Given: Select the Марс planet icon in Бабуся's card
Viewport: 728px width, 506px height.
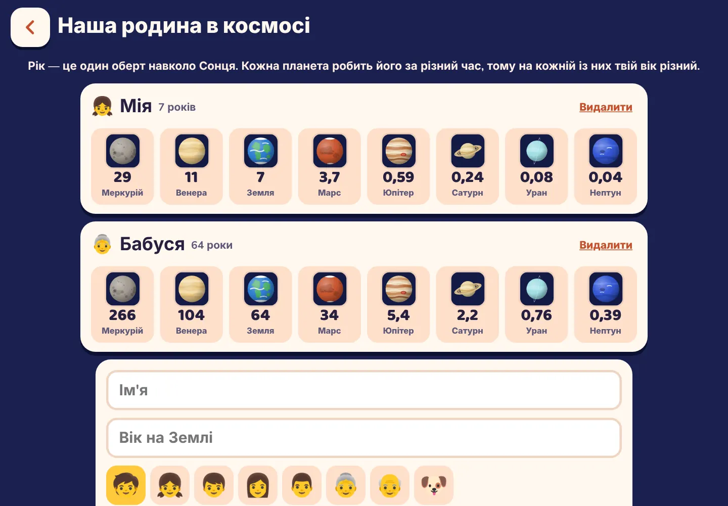Looking at the screenshot, I should 330,289.
